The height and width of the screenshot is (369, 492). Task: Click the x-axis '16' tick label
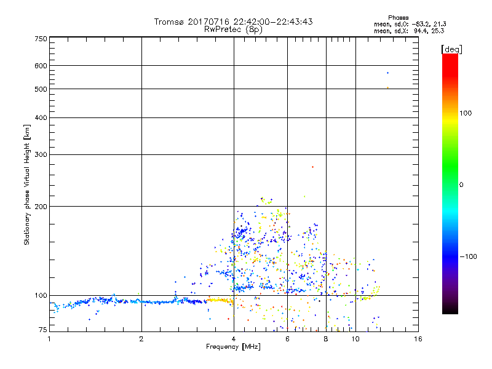tap(418, 339)
